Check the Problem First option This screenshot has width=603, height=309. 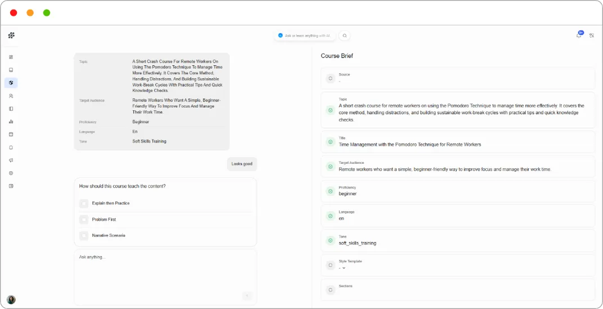coord(84,220)
